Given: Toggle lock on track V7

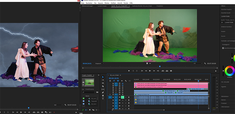Looking at the screenshot, I should [x=113, y=83].
